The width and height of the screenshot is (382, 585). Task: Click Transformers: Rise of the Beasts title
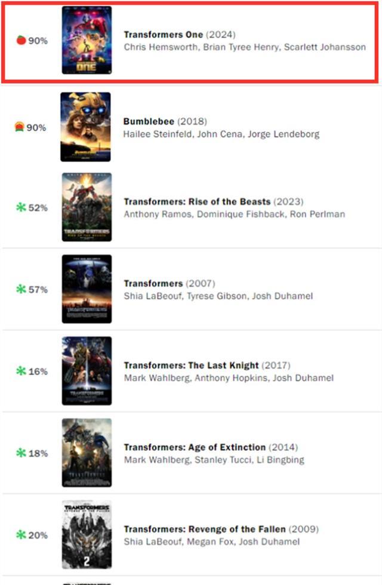coord(214,202)
